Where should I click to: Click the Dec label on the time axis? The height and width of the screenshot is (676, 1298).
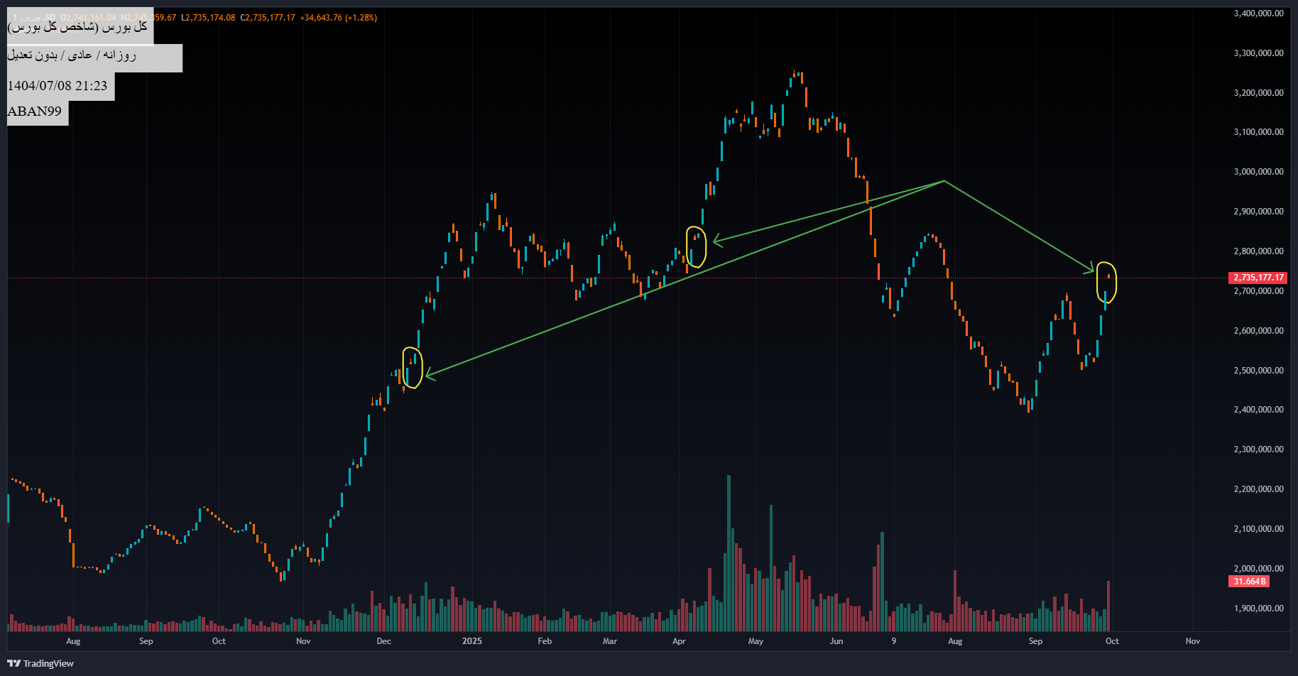point(383,641)
